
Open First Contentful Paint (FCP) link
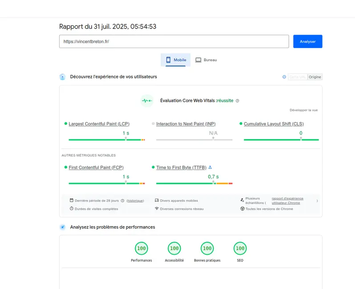[x=96, y=167]
